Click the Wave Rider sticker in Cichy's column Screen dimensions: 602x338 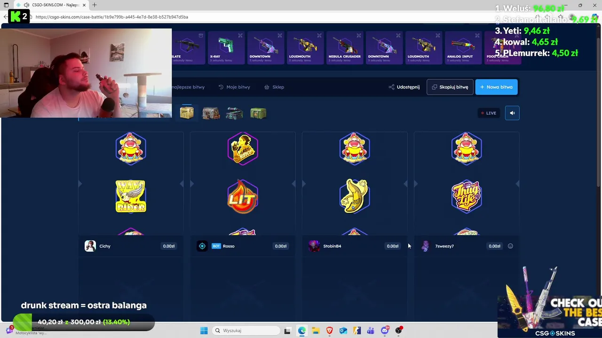(x=131, y=196)
